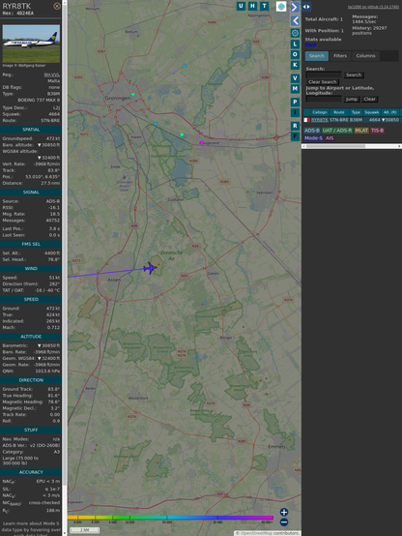
Task: Center map on selected aircraft
Action: coord(295,33)
